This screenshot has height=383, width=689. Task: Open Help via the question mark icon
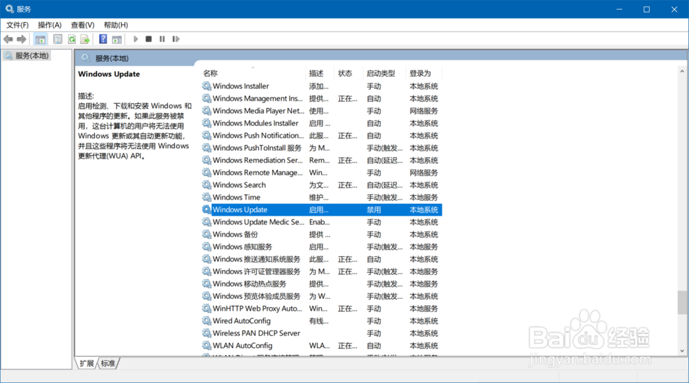click(103, 39)
